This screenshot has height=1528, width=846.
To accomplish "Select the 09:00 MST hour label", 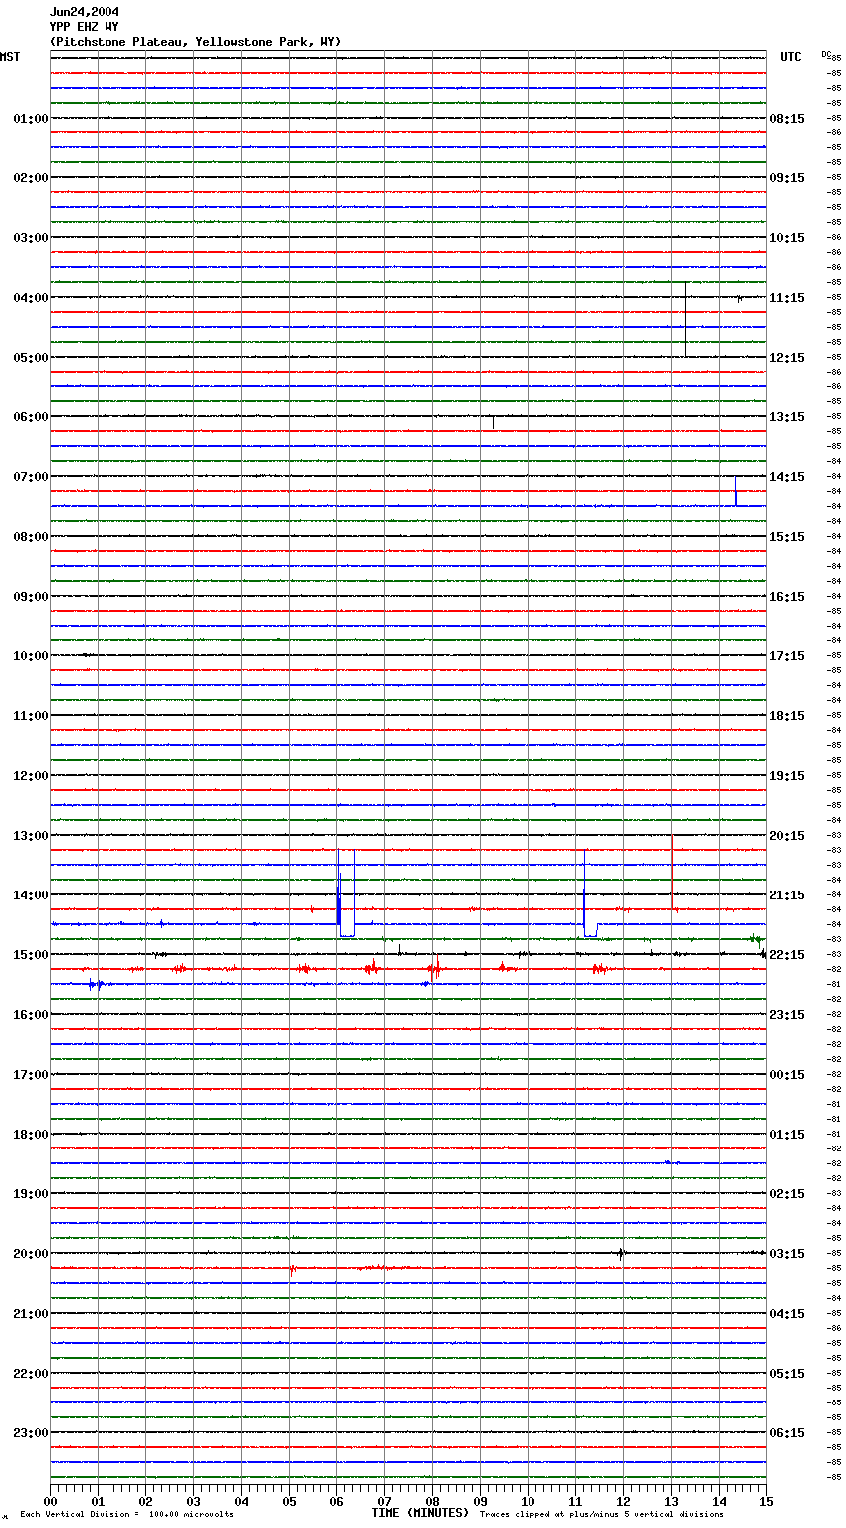I will 31,597.
